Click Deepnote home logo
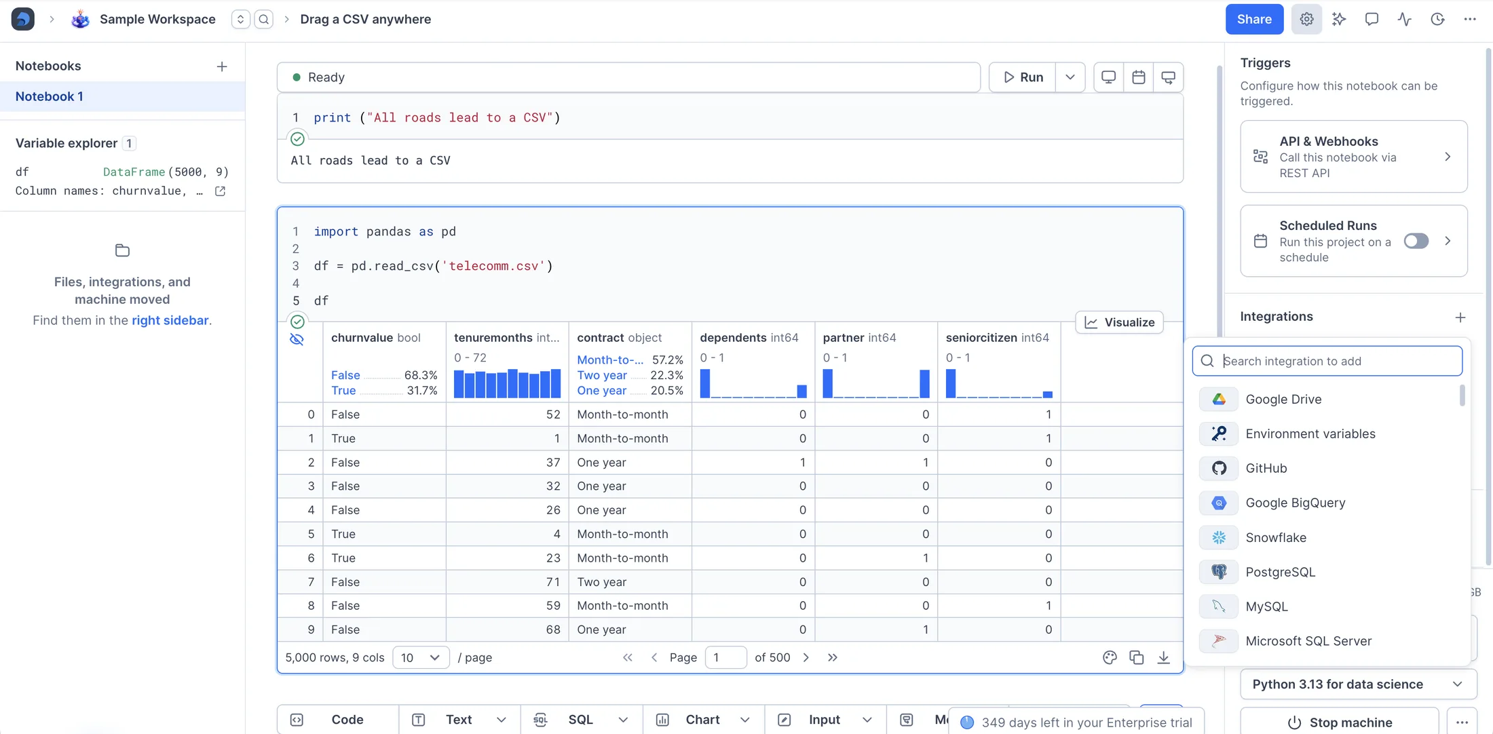The image size is (1493, 734). tap(23, 19)
